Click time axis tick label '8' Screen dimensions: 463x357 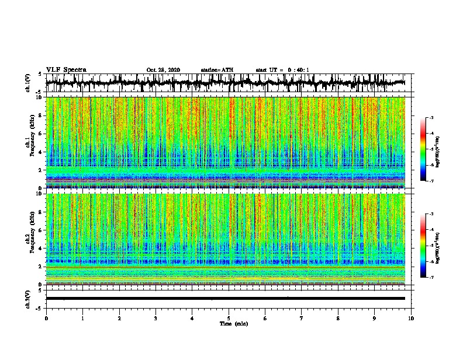[338, 318]
